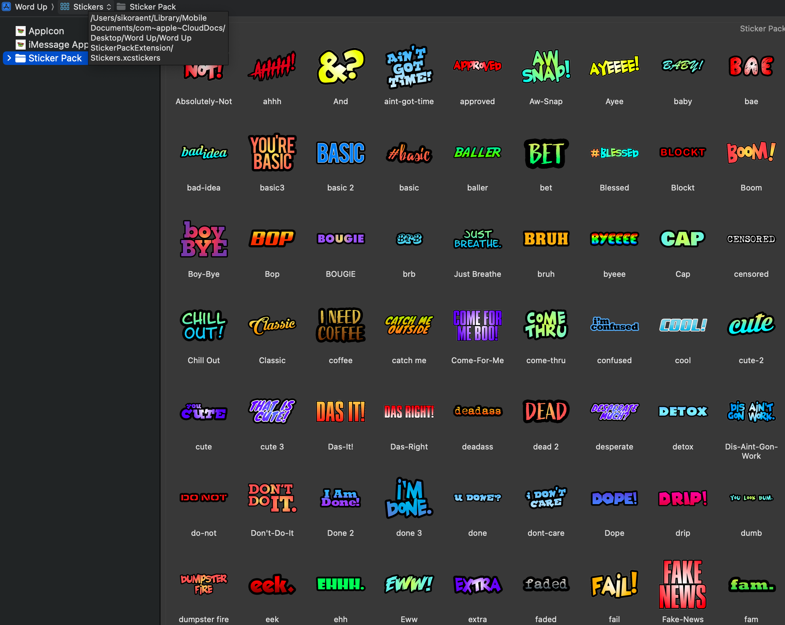Click Sticker Pack breadcrumb text
The width and height of the screenshot is (785, 625).
pos(153,6)
